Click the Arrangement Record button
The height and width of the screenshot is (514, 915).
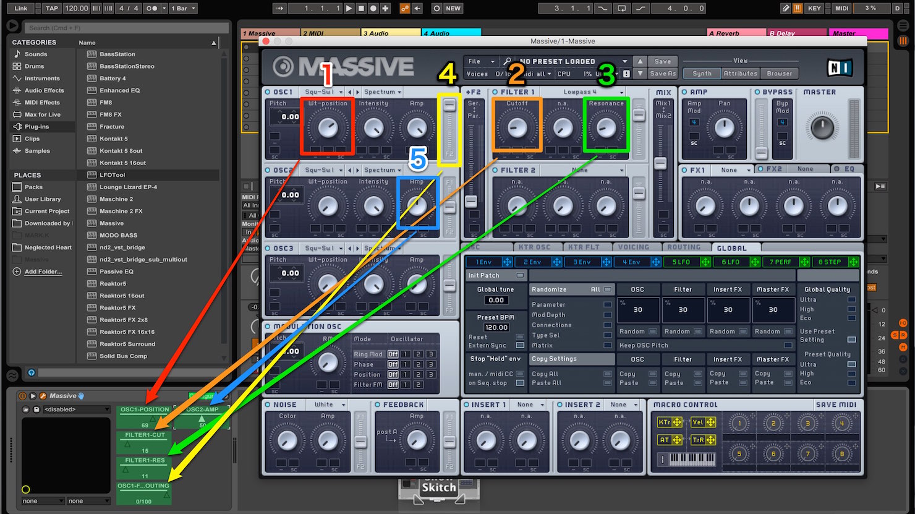pyautogui.click(x=373, y=8)
